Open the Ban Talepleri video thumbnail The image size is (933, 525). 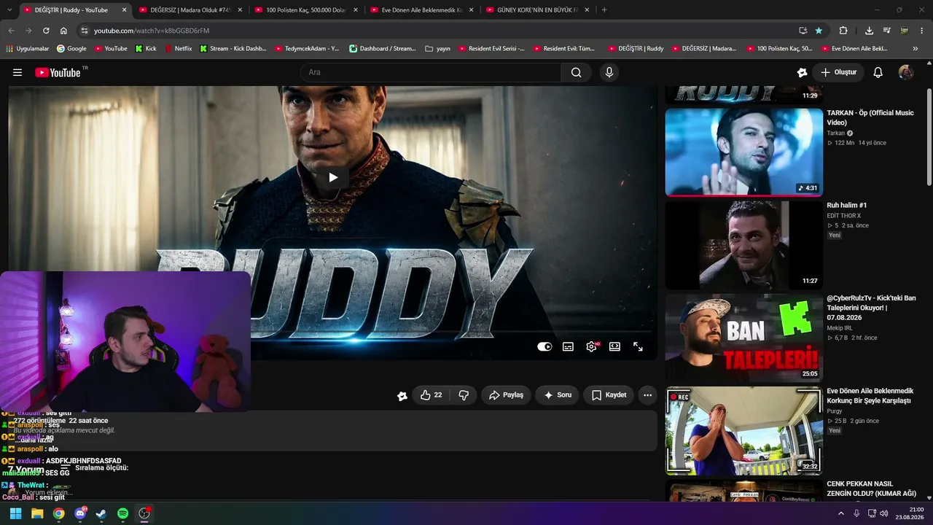tap(743, 338)
